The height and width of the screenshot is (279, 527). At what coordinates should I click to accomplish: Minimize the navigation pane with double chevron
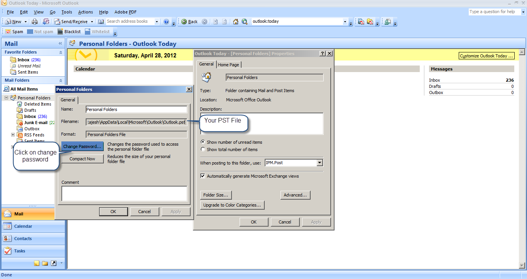tap(60, 44)
